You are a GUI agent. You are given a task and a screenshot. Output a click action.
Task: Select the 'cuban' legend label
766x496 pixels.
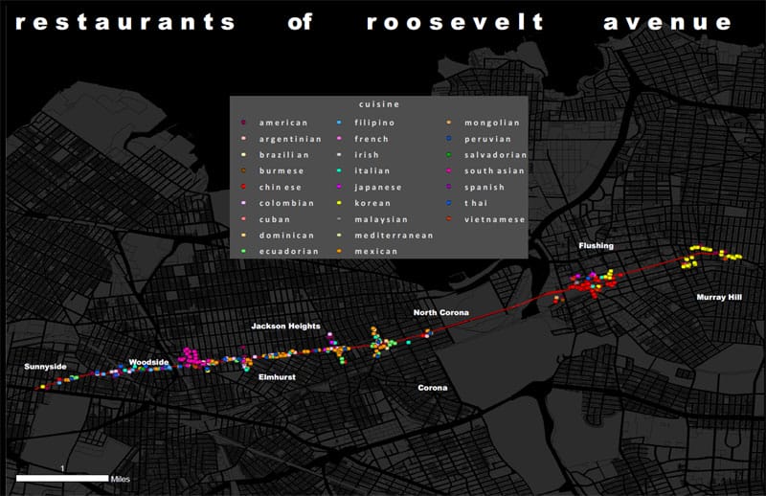click(275, 219)
